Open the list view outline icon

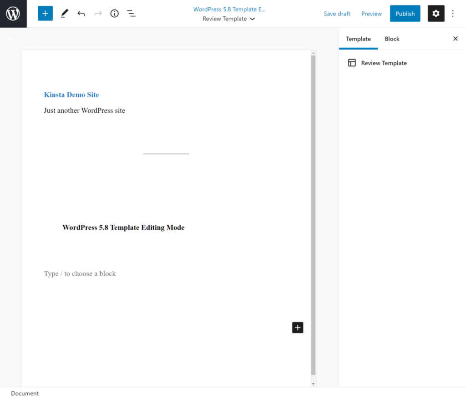pyautogui.click(x=131, y=13)
